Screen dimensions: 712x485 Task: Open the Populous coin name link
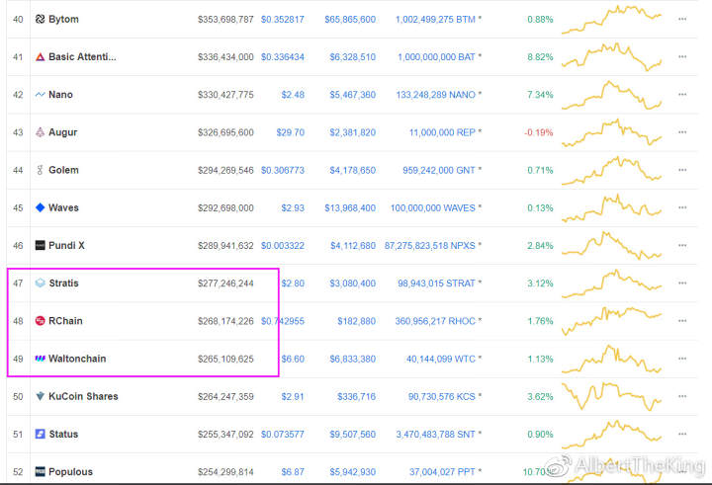70,472
